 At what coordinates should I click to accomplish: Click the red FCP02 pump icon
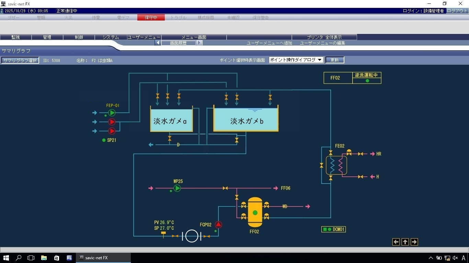[218, 225]
